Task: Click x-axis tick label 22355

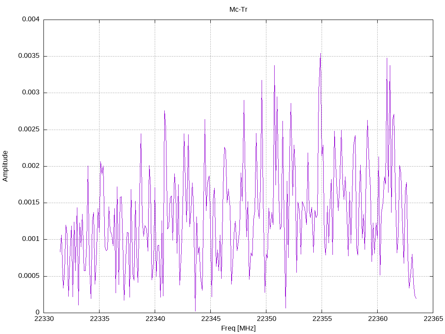Action: [322, 319]
